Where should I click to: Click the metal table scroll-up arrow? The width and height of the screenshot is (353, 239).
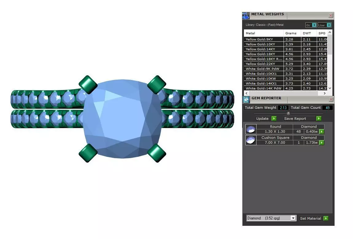tap(330, 32)
